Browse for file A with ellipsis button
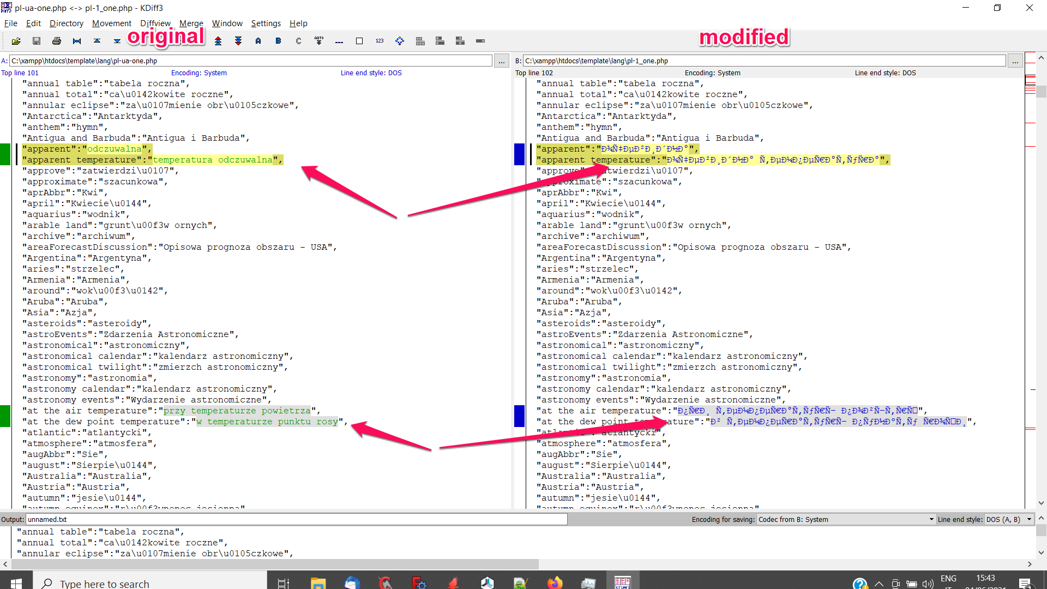 click(x=502, y=61)
